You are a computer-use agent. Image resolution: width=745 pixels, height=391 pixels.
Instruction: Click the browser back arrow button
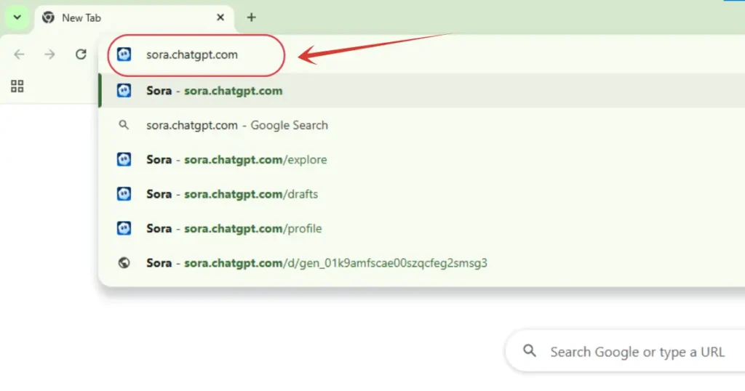click(x=19, y=55)
